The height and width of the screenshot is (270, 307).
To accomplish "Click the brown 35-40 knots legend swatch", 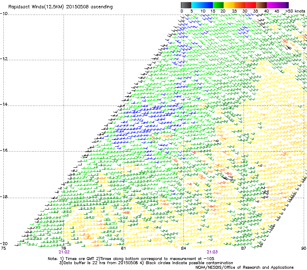I will tap(261, 5).
